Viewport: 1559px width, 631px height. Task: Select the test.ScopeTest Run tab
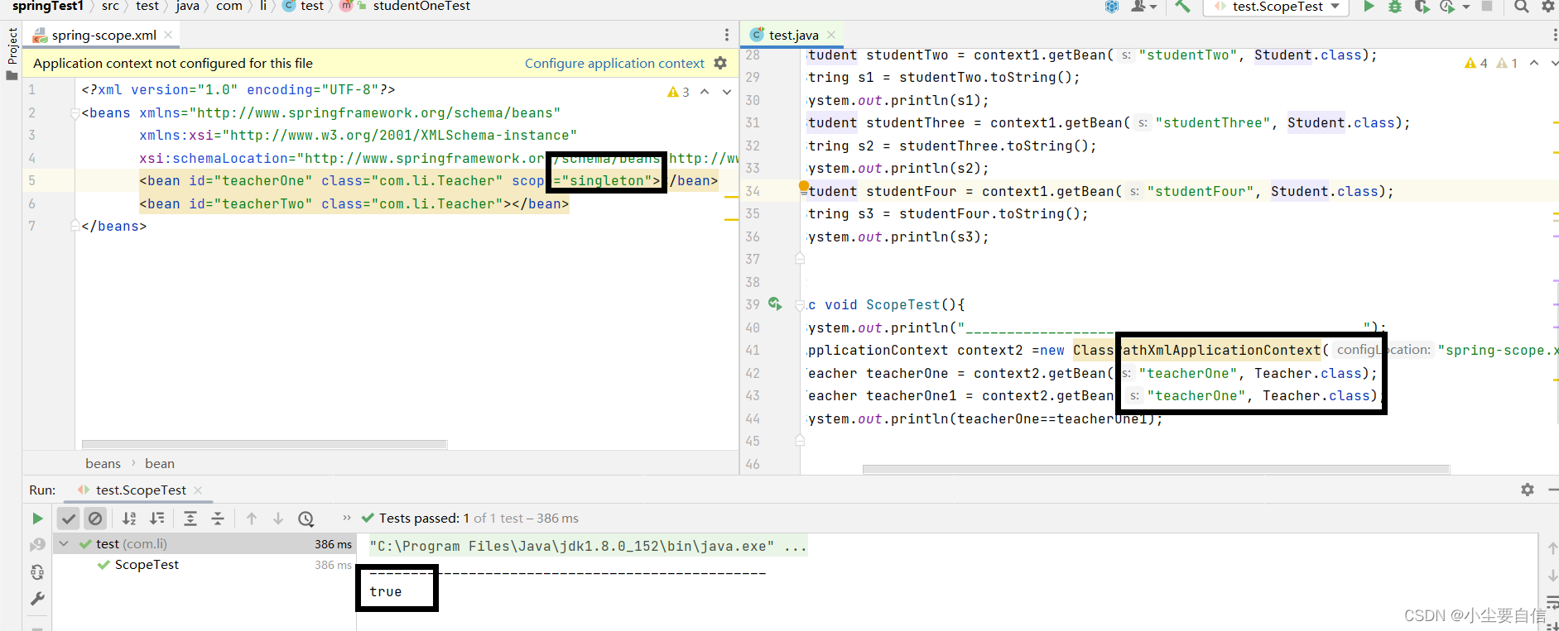141,490
